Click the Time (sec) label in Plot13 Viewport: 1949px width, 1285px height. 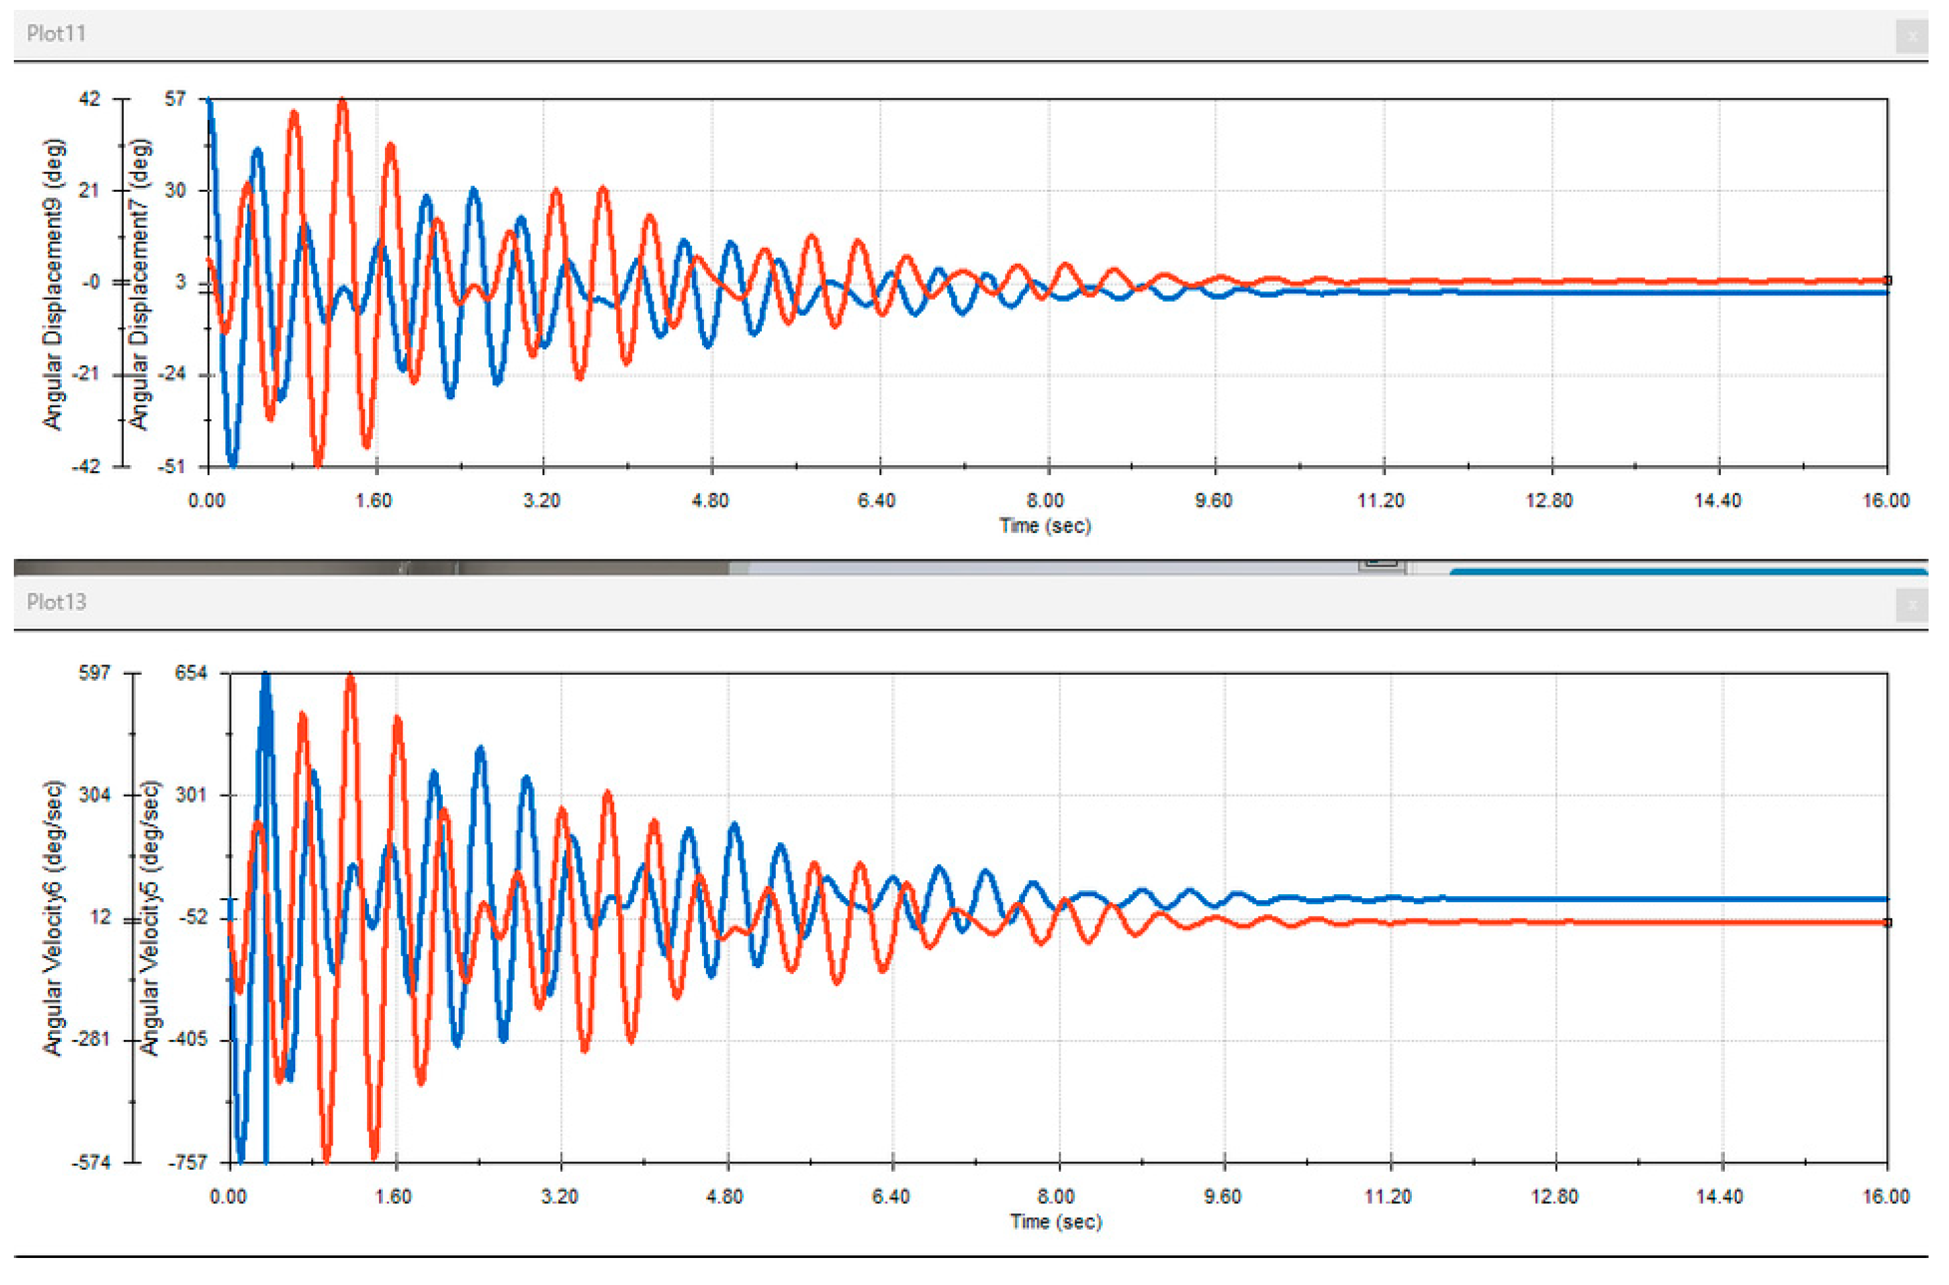pos(1057,1222)
